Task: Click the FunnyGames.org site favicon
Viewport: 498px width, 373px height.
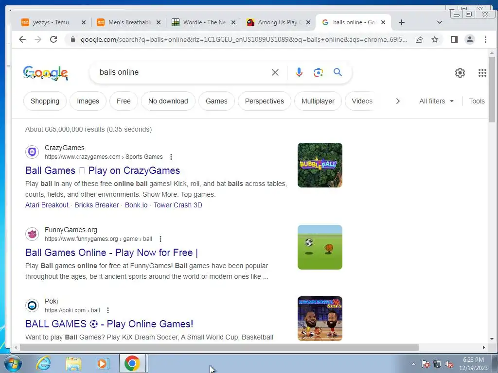Action: point(32,234)
